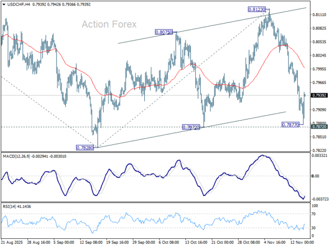Select the 0.78280 low price label
The width and height of the screenshot is (329, 247).
pyautogui.click(x=86, y=148)
